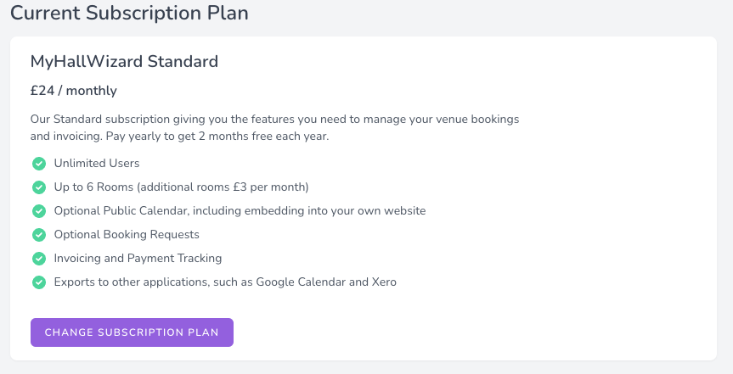Viewport: 733px width, 374px height.
Task: Click the checkmark icon for Optional Public Calendar
Action: point(39,211)
